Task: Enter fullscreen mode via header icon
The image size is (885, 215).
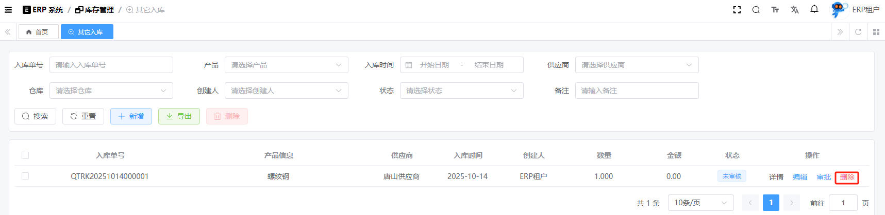Action: click(x=737, y=10)
